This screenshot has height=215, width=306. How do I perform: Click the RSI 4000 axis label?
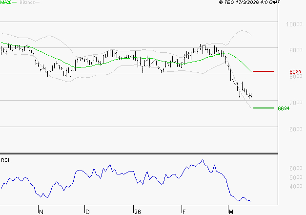coord(296,187)
